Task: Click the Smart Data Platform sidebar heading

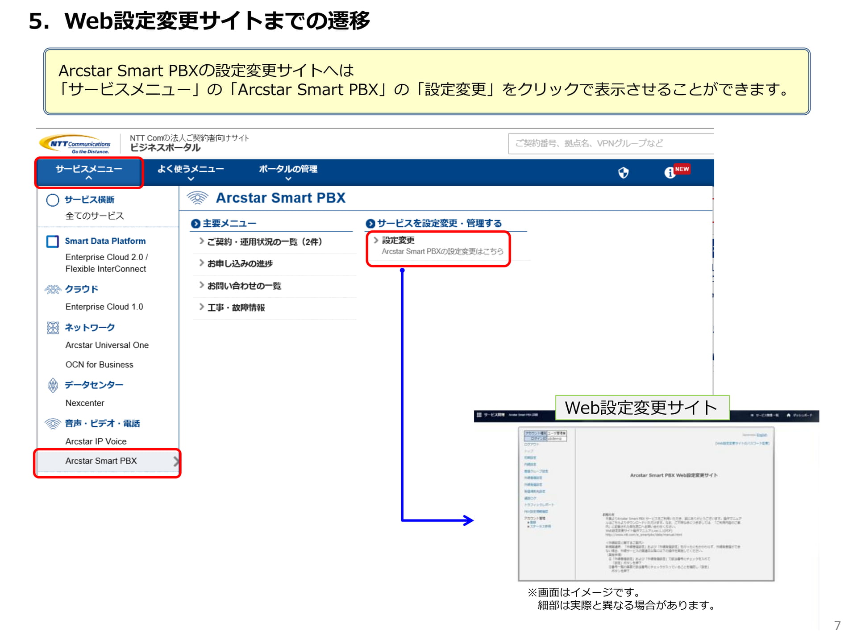Action: (105, 241)
